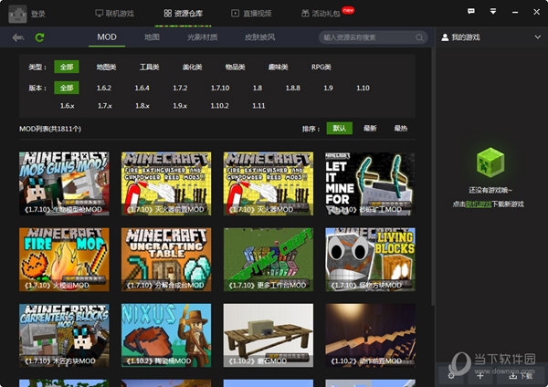
Task: Open the 更多工作台MOD thumbnail
Action: [x=269, y=259]
